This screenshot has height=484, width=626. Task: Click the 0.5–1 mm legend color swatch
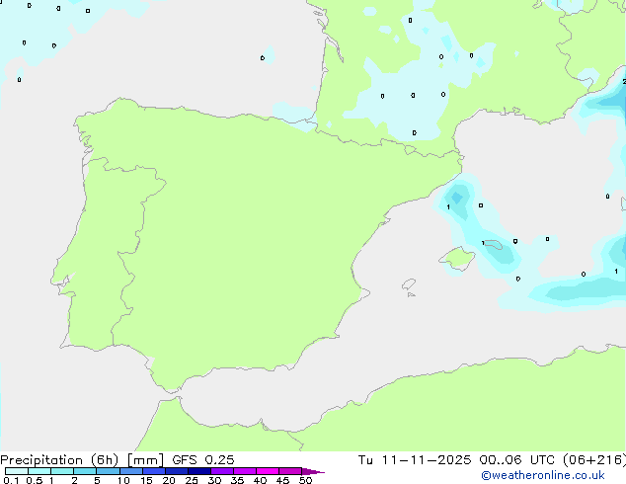point(39,471)
